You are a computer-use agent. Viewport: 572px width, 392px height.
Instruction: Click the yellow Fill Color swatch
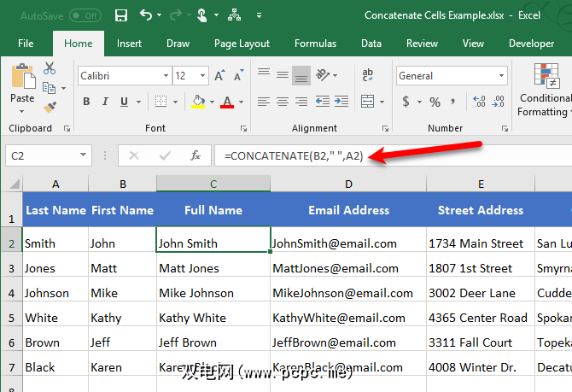198,102
